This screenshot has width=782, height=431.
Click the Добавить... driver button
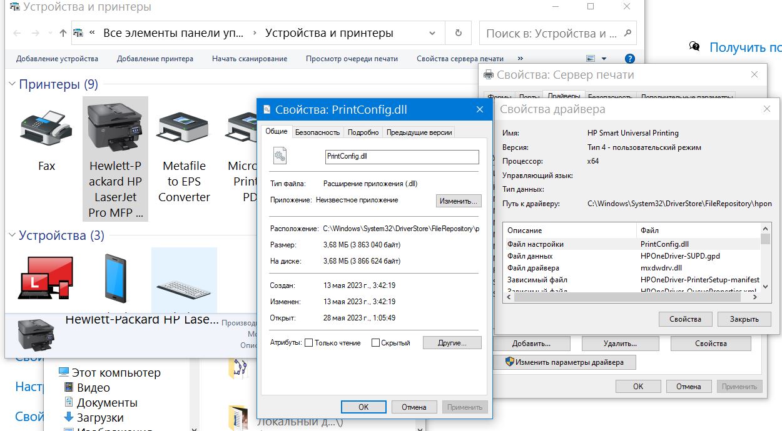pos(531,344)
